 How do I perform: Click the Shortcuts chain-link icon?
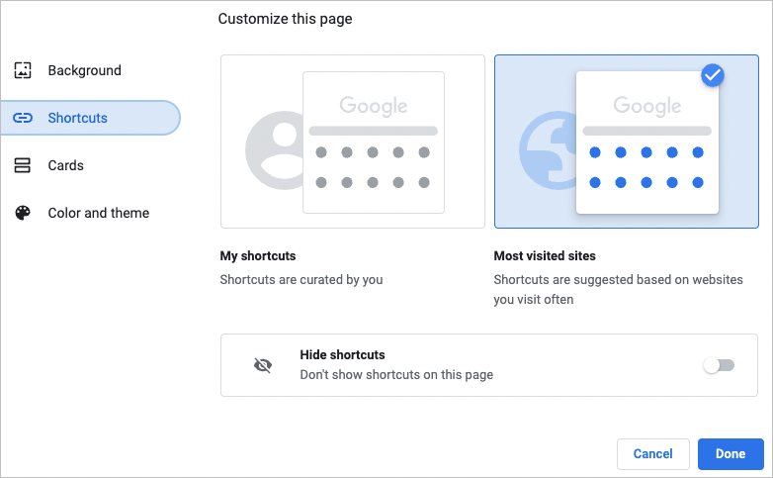click(x=23, y=119)
